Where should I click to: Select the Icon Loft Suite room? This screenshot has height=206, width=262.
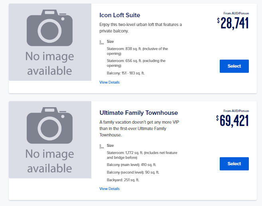(x=234, y=66)
